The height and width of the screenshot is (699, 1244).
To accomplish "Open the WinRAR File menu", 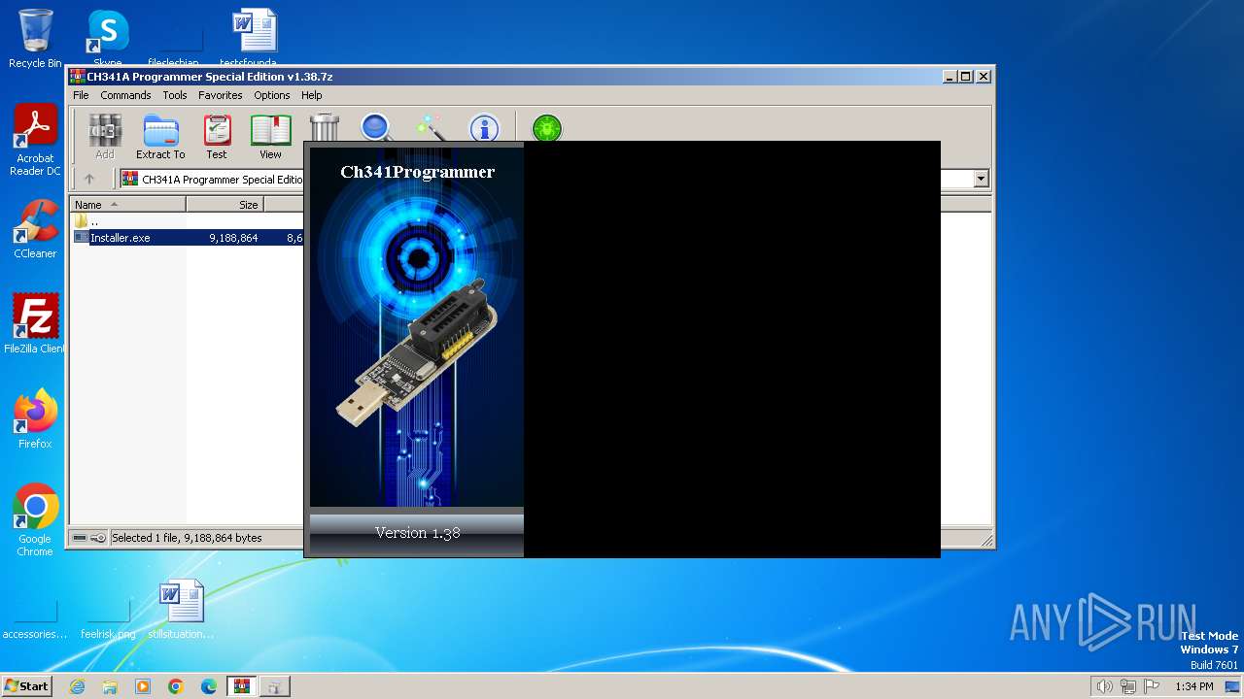I will [81, 95].
